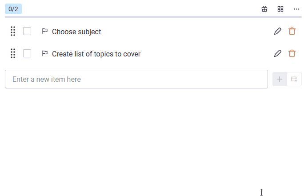Image resolution: width=304 pixels, height=196 pixels.
Task: Check the 'Choose subject' checkbox
Action: click(27, 31)
